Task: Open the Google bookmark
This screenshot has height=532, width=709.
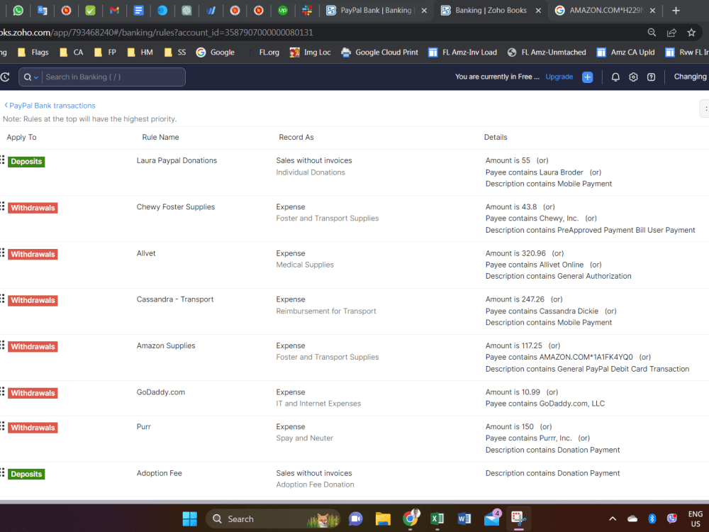Action: (216, 52)
